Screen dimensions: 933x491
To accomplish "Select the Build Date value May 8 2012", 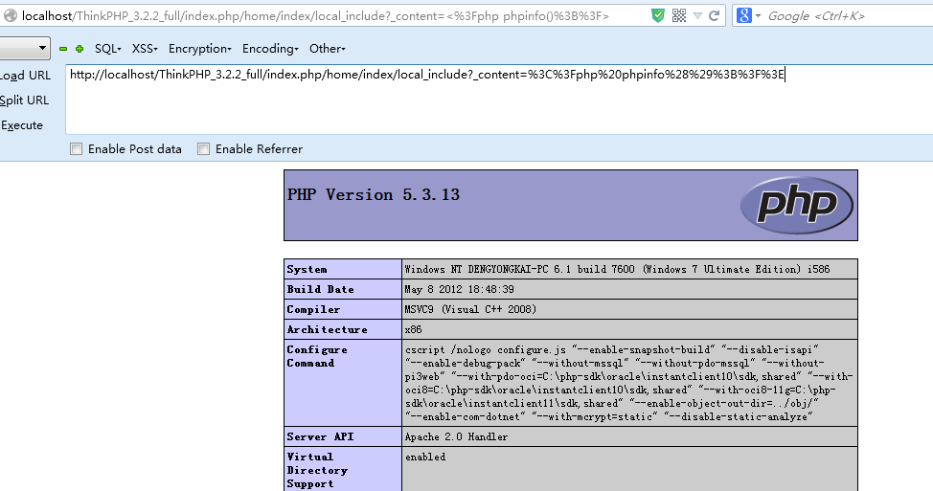I will [x=460, y=289].
